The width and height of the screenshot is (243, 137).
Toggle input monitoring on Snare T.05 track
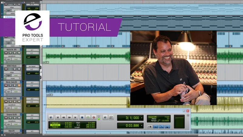click(x=10, y=102)
